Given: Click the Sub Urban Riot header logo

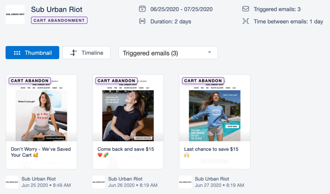Looking at the screenshot, I should coord(15,14).
